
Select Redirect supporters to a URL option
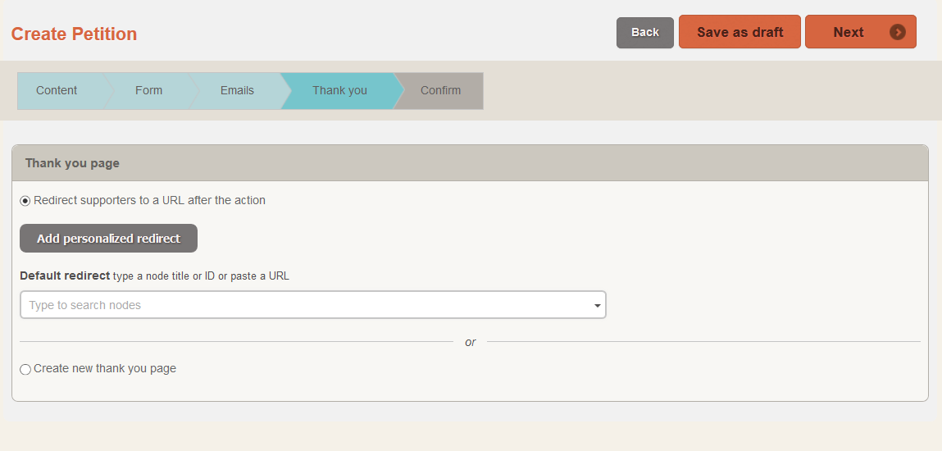pos(25,201)
